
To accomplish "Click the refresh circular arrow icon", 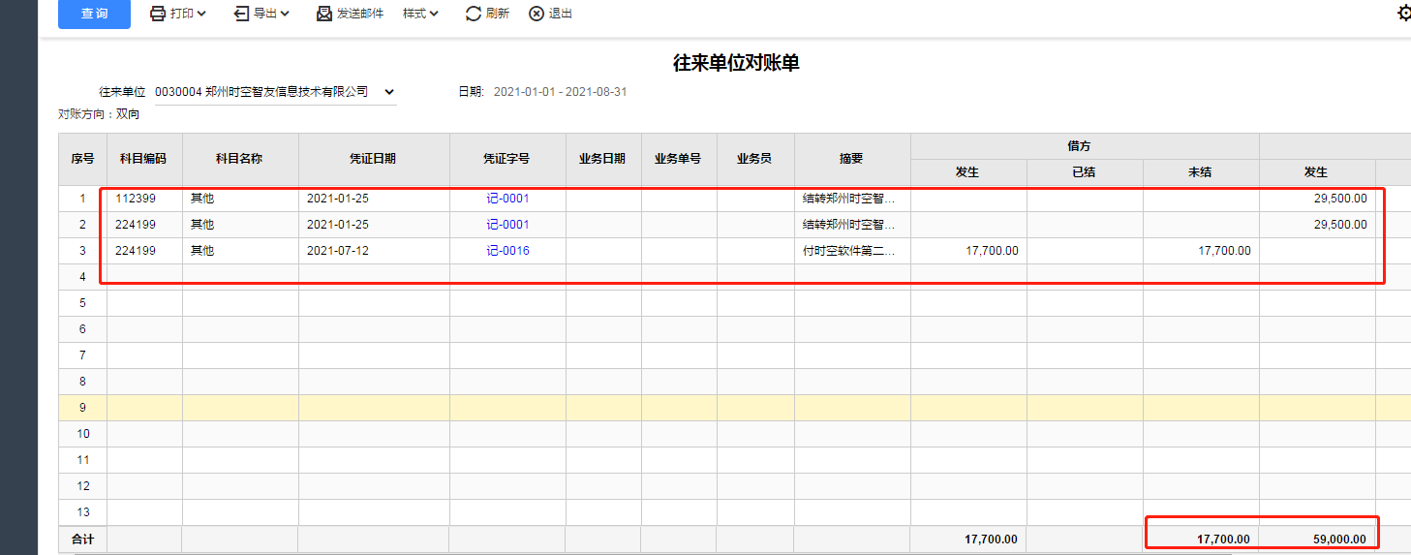I will coord(474,14).
